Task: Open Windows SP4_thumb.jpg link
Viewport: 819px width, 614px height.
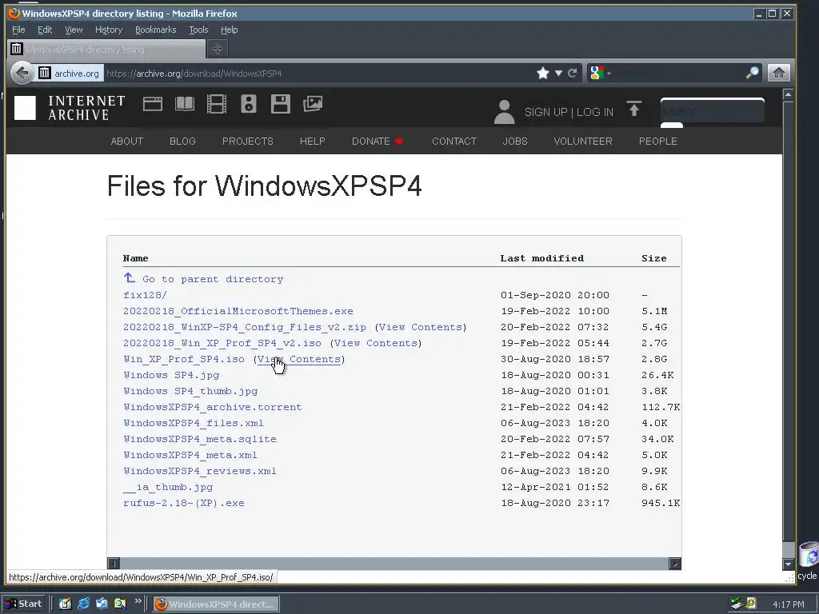Action: 190,391
